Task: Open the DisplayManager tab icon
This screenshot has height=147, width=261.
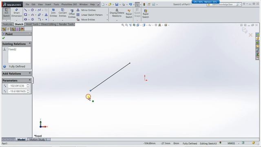Action: tap(22, 29)
